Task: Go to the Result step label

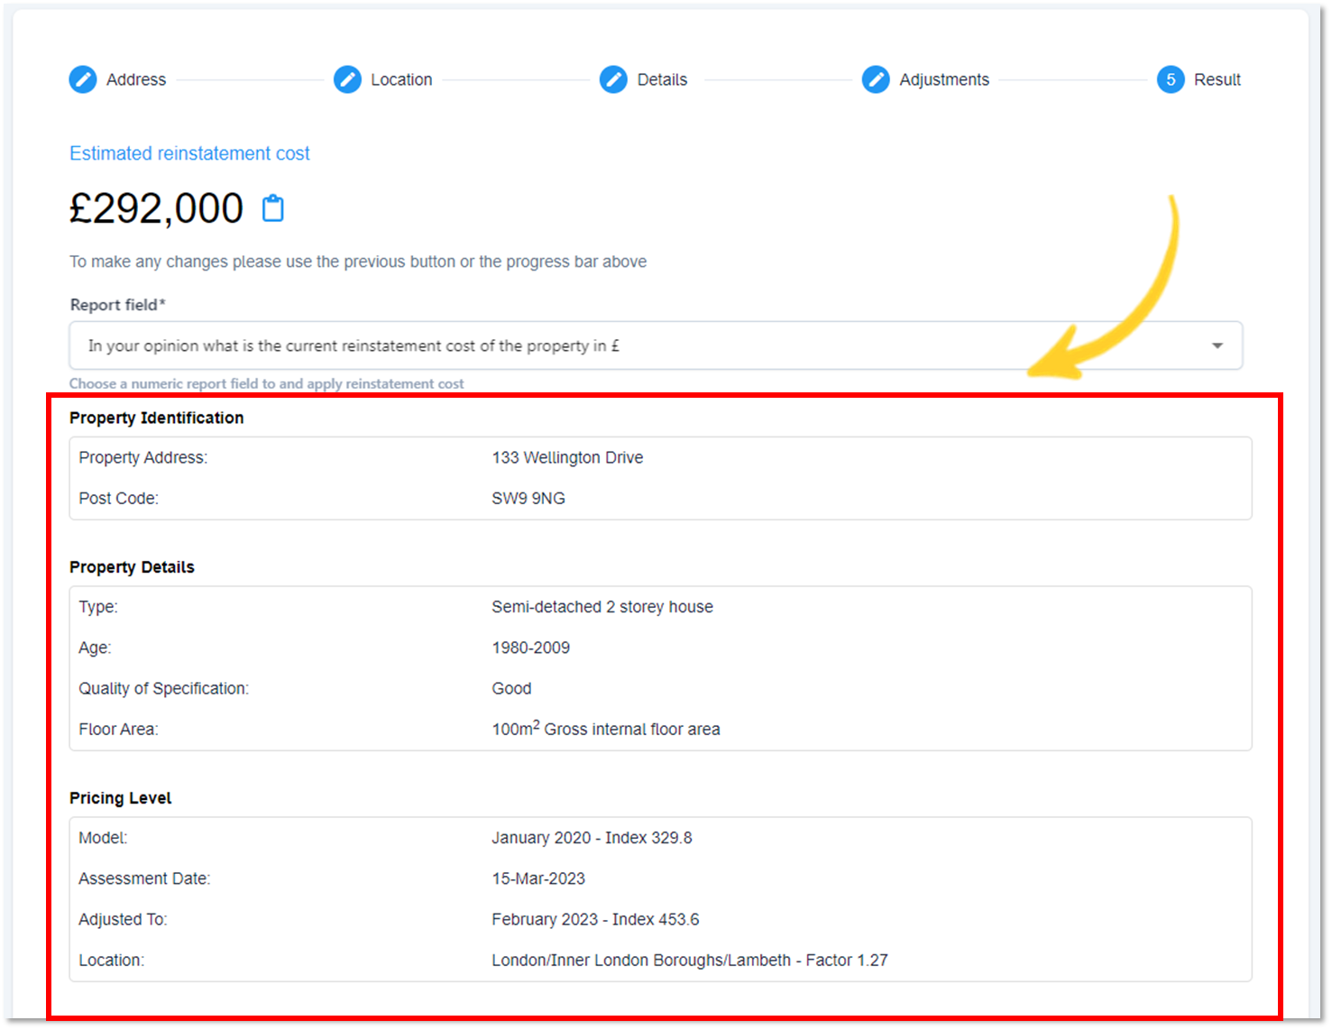Action: [1217, 79]
